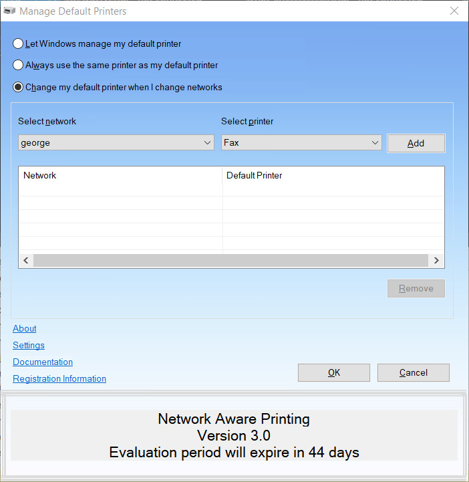Click the list's left scroll arrow
Image resolution: width=469 pixels, height=482 pixels.
click(x=26, y=260)
